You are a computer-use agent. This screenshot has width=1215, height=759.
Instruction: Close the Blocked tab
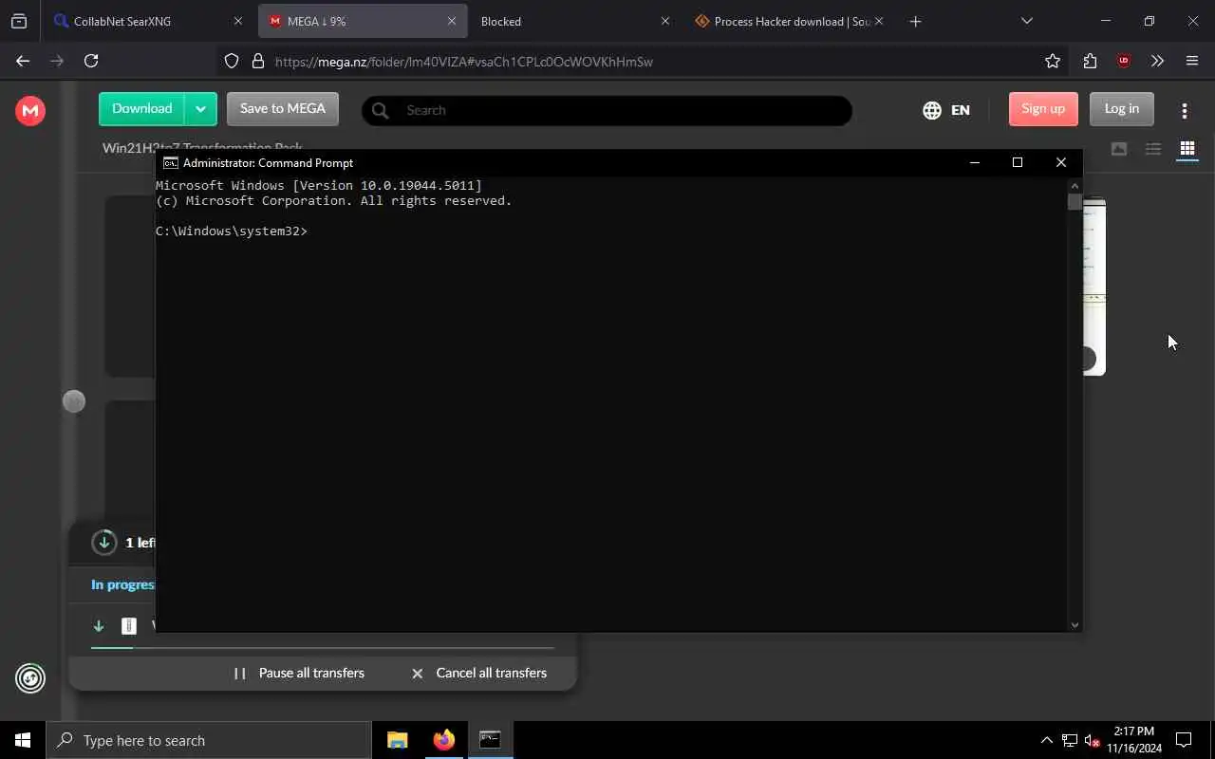click(x=664, y=21)
